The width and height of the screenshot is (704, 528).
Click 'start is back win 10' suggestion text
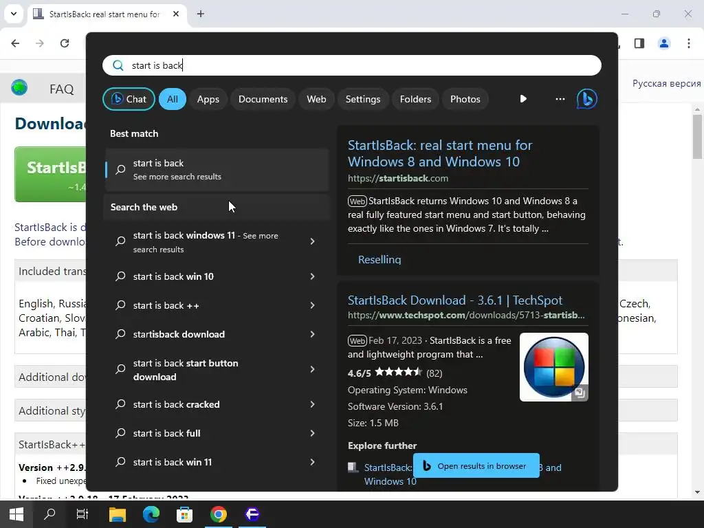coord(173,276)
